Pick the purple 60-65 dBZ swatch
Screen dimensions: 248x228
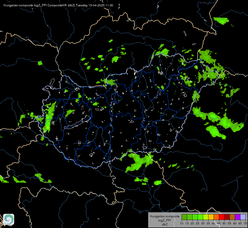click(238, 217)
